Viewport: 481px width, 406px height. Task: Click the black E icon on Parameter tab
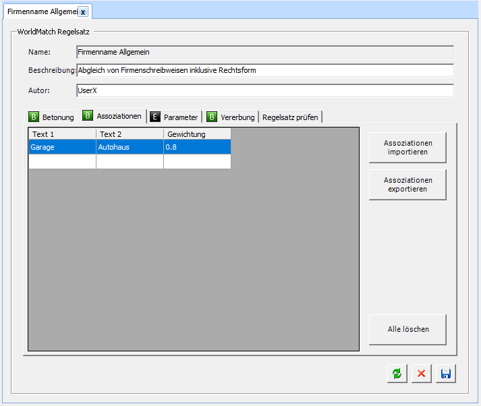point(155,117)
